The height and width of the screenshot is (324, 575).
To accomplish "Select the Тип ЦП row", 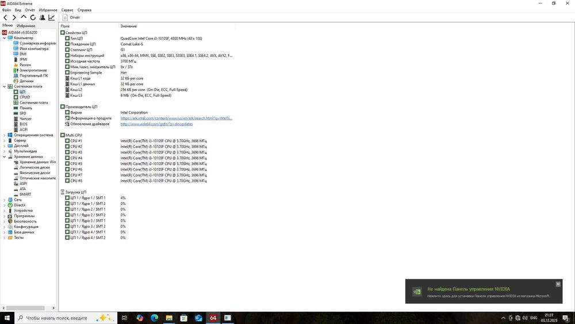I will click(147, 38).
